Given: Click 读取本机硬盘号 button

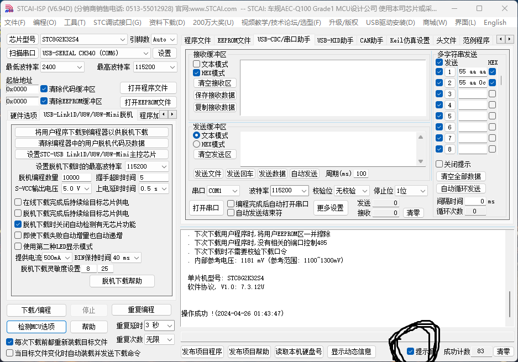Looking at the screenshot, I should [299, 351].
